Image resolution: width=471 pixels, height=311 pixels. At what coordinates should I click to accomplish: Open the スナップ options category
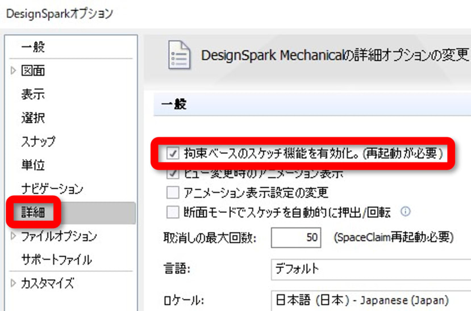tap(39, 141)
